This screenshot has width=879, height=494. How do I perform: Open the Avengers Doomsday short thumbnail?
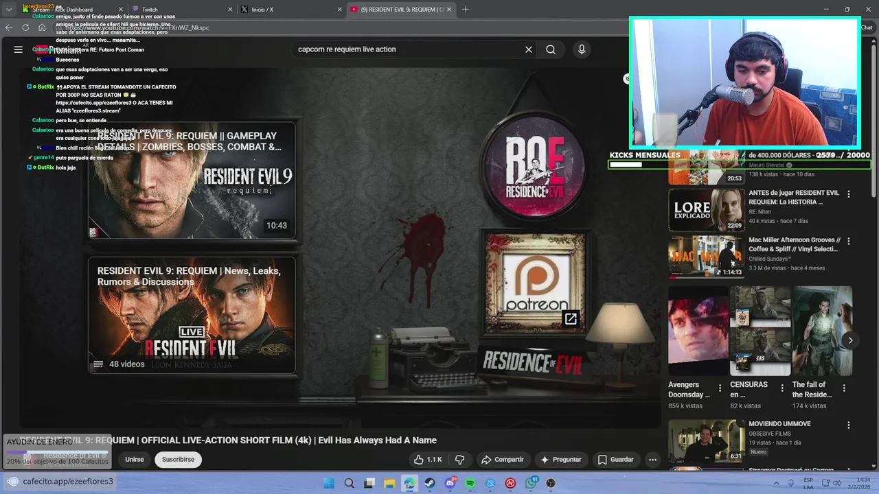pos(698,331)
